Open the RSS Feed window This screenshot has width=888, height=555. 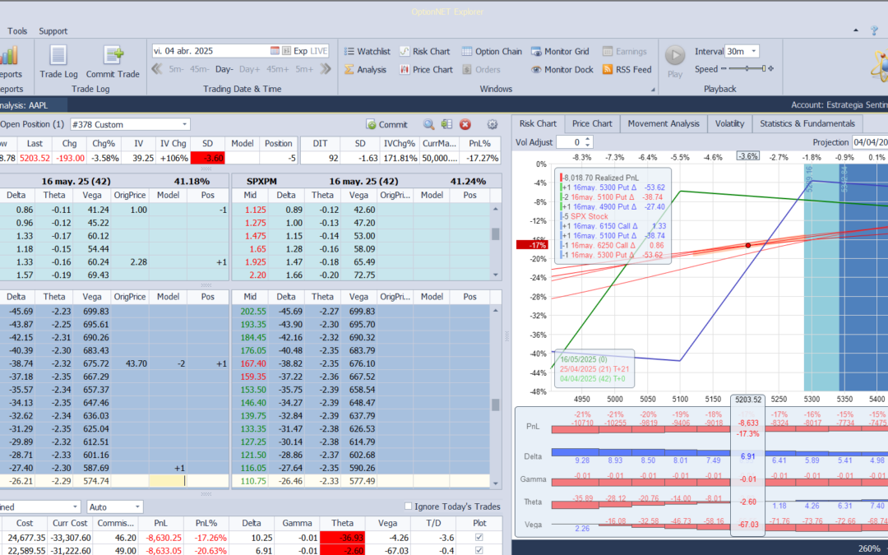click(x=627, y=70)
